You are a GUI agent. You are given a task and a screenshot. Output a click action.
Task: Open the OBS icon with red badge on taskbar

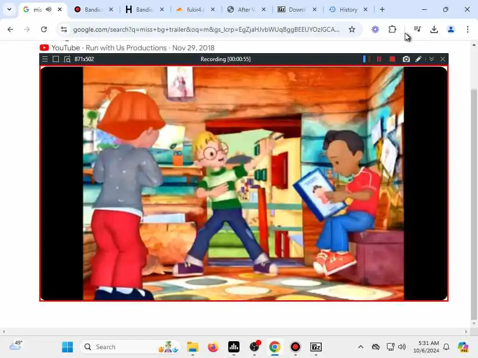(x=254, y=347)
